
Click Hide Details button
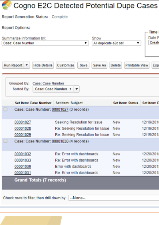coord(43,65)
